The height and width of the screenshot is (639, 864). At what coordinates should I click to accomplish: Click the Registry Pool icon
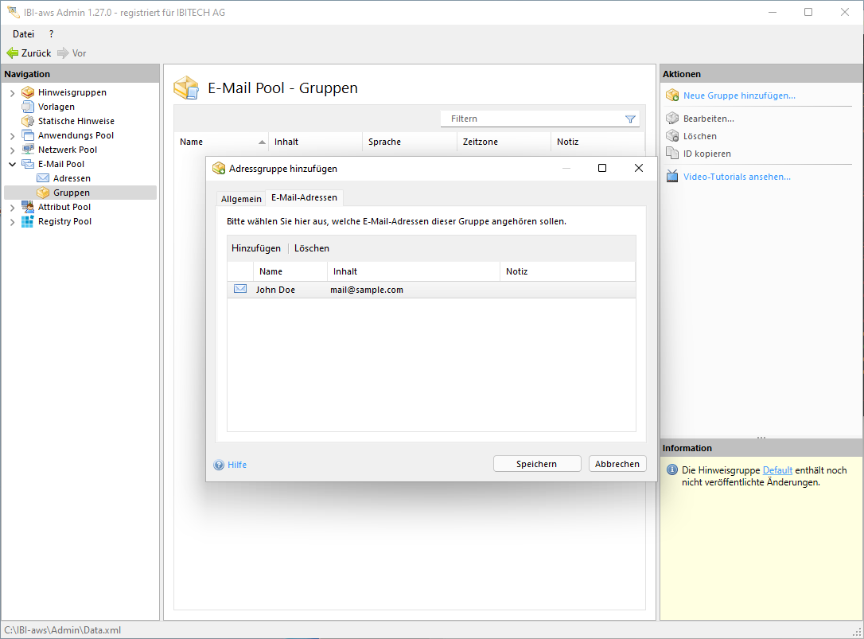click(x=28, y=221)
